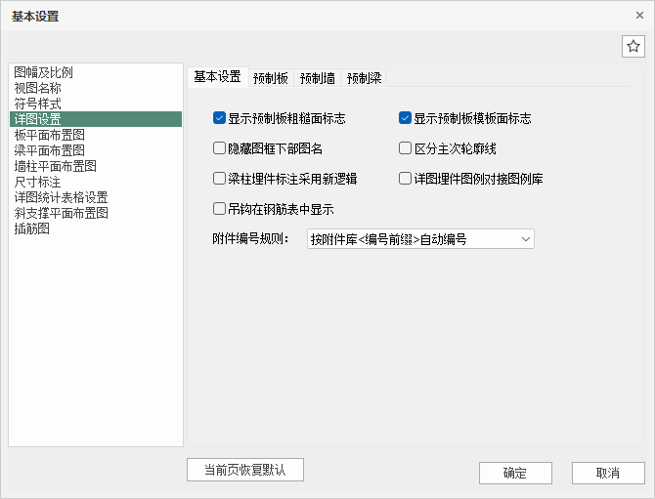
Task: Close the 基本设置 dialog
Action: (x=639, y=15)
